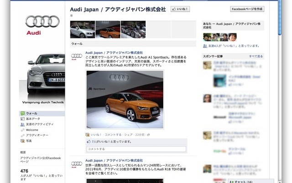This screenshot has width=292, height=183.
Task: Open the silver Audi photo thumbnail
Action: [x=83, y=29]
